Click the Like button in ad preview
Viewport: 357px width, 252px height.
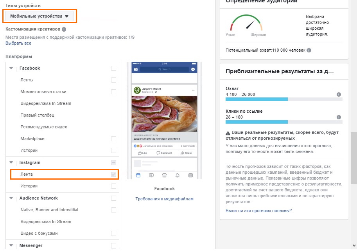[x=143, y=153]
